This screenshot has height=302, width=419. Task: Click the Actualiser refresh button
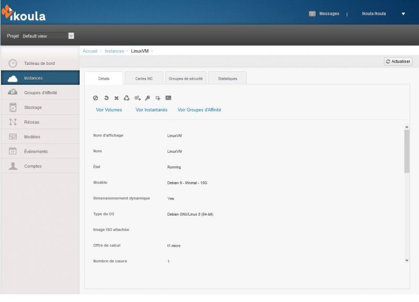(x=398, y=61)
